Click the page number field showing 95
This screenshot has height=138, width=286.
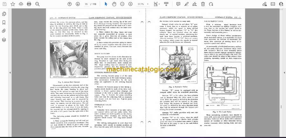(86, 4)
